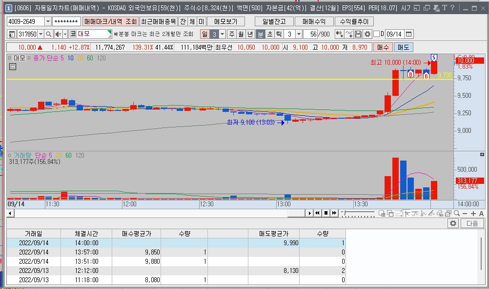This screenshot has height=289, width=489.
Task: Select the 주 weekly period toggle
Action: (232, 34)
